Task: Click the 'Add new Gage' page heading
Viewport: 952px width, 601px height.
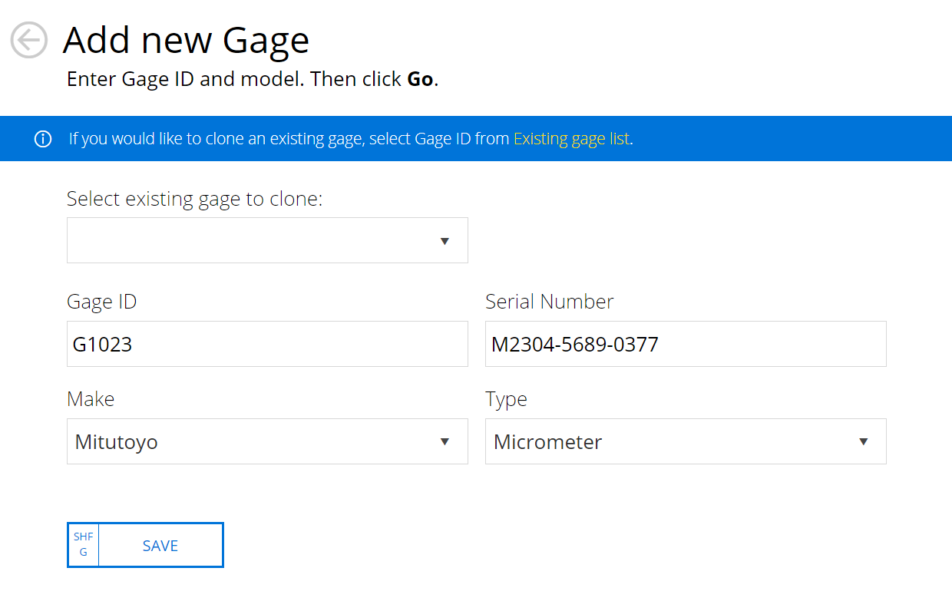Action: click(186, 40)
